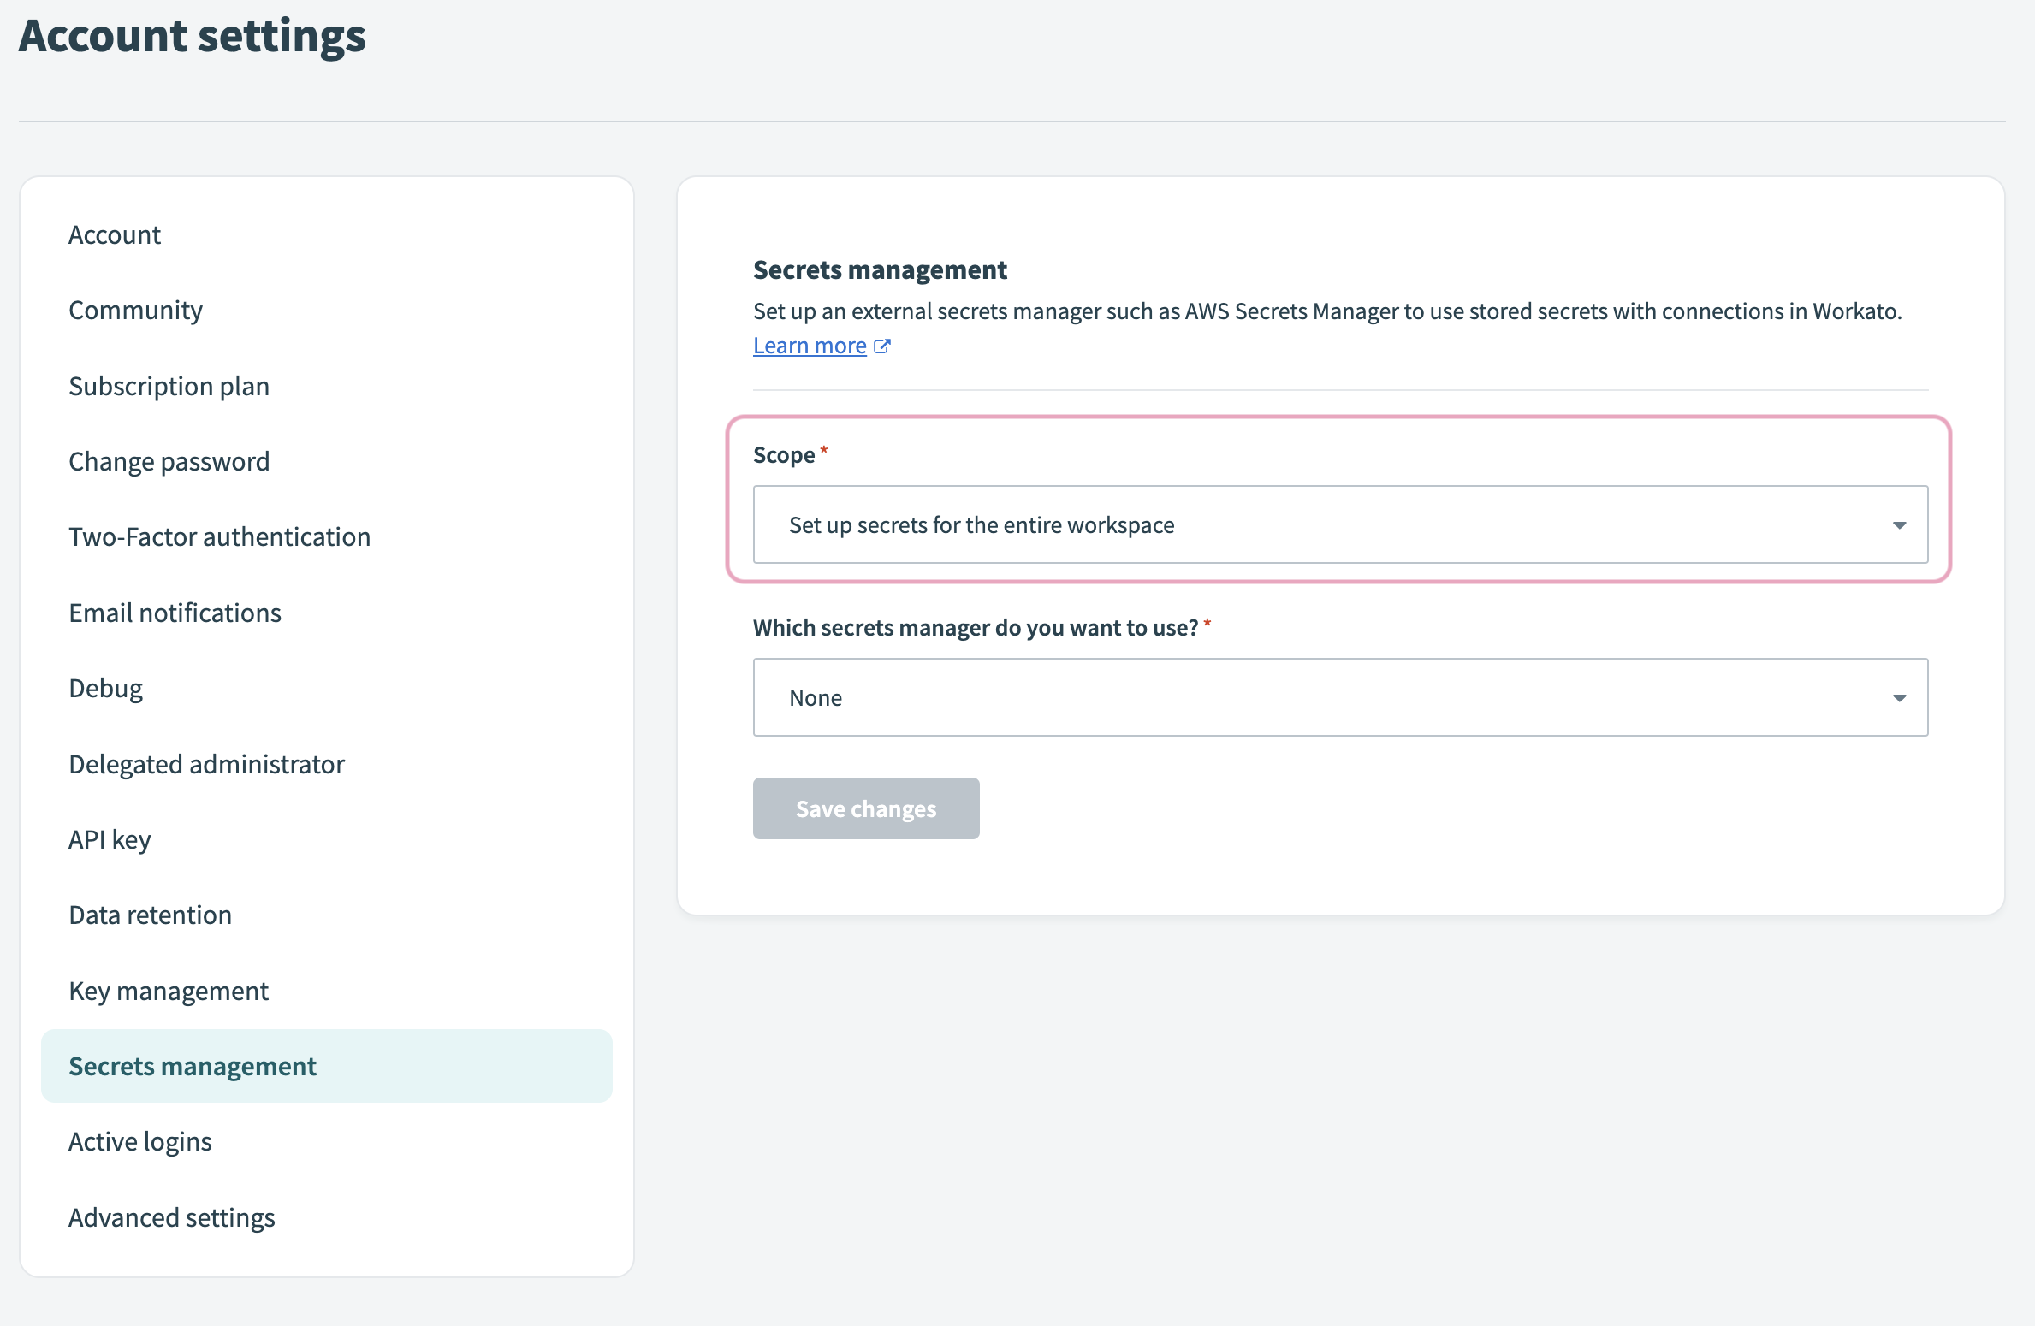The image size is (2035, 1326).
Task: Open Data retention settings page
Action: coord(150,914)
